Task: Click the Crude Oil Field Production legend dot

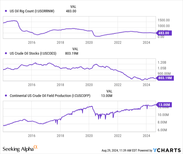Action: coord(6,96)
